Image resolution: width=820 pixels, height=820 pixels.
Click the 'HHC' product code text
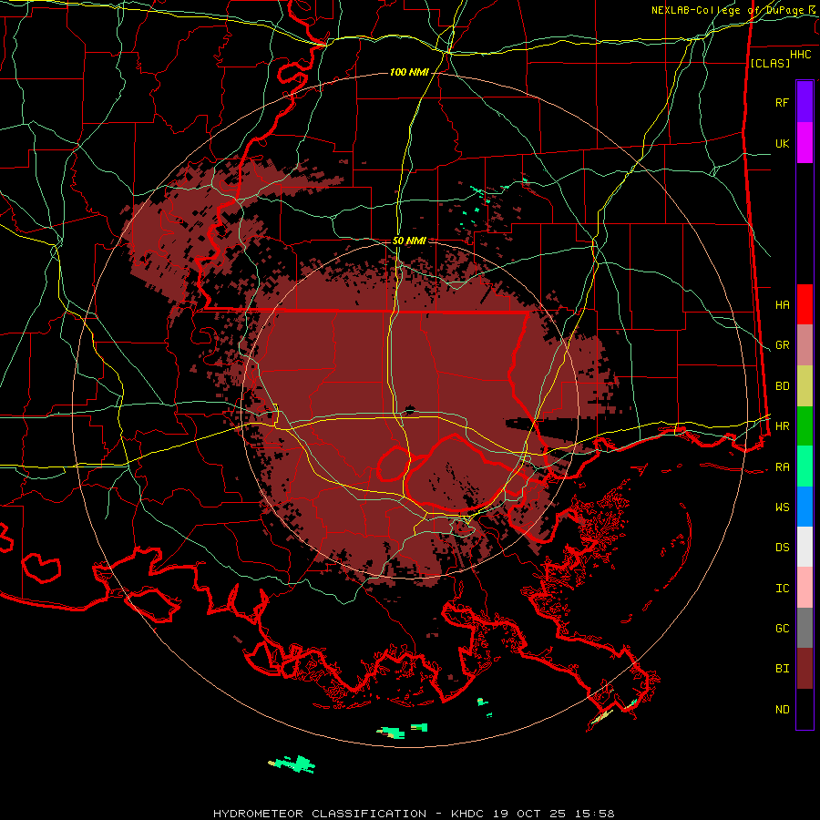pos(801,55)
